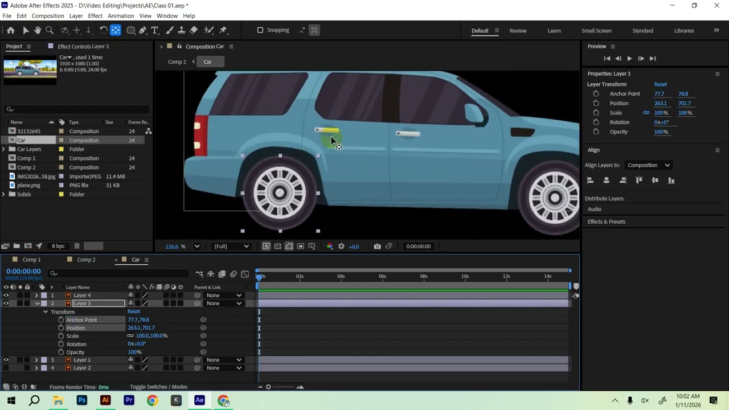Screen dimensions: 729x410
Task: Select the Zoom magnifier tool
Action: click(x=50, y=30)
